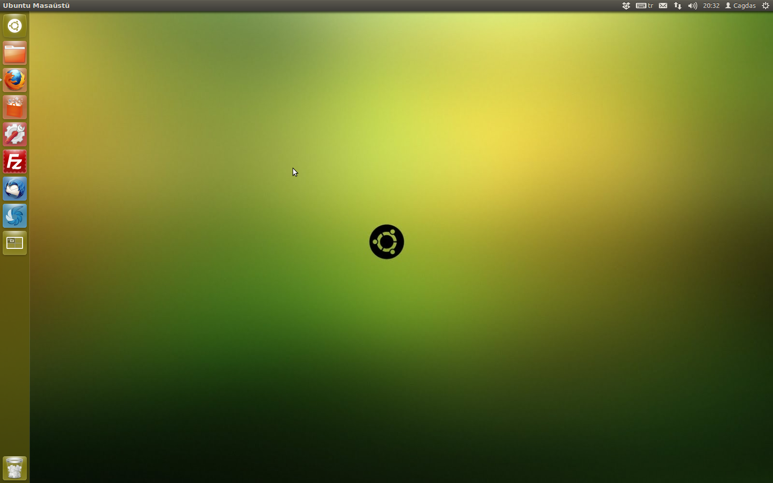The image size is (773, 483).
Task: Open Ubuntu Software Center shopping bag icon
Action: tap(15, 107)
